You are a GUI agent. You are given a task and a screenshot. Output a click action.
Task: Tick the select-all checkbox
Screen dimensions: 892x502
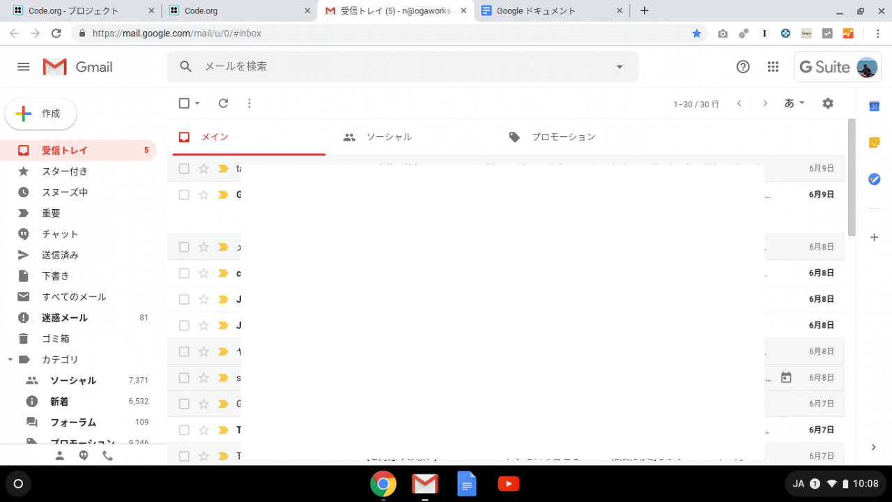(x=184, y=103)
